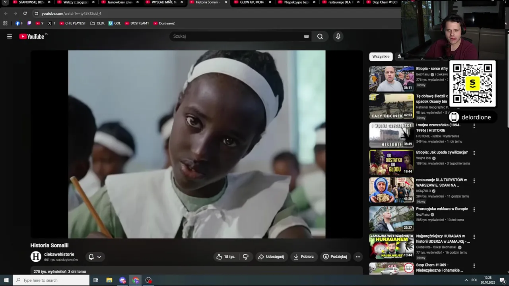Open the POL input language indicator
Image resolution: width=509 pixels, height=286 pixels.
click(474, 280)
